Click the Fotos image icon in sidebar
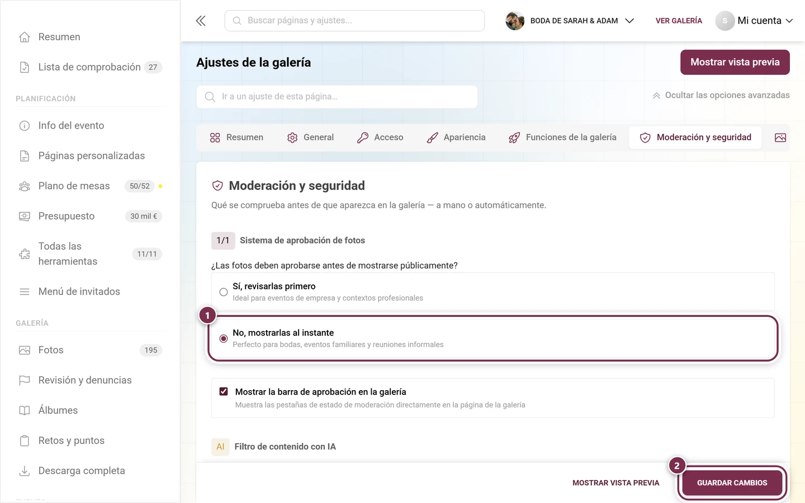Image resolution: width=805 pixels, height=503 pixels. point(25,350)
